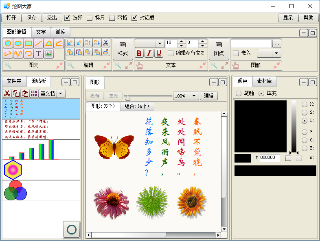Click purple clear-all icon in 剪贴板 panel
Image resolution: width=320 pixels, height=241 pixels.
[34, 93]
